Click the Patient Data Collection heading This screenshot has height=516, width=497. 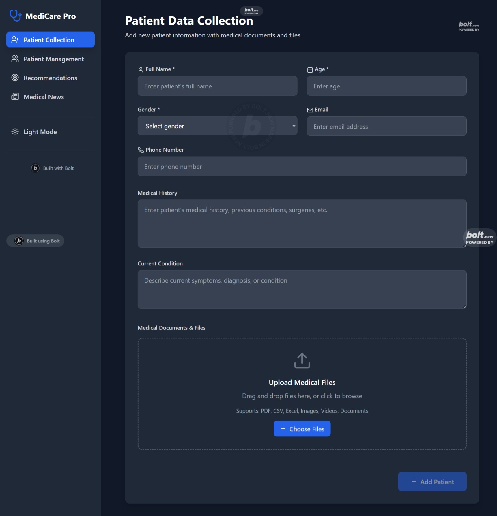189,21
